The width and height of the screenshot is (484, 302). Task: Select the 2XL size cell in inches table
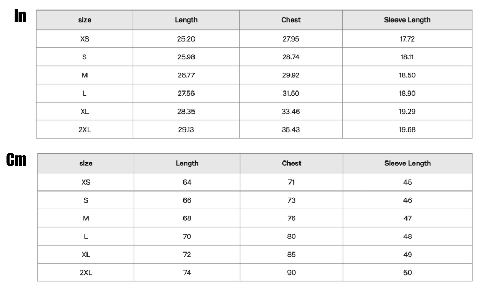coord(84,130)
